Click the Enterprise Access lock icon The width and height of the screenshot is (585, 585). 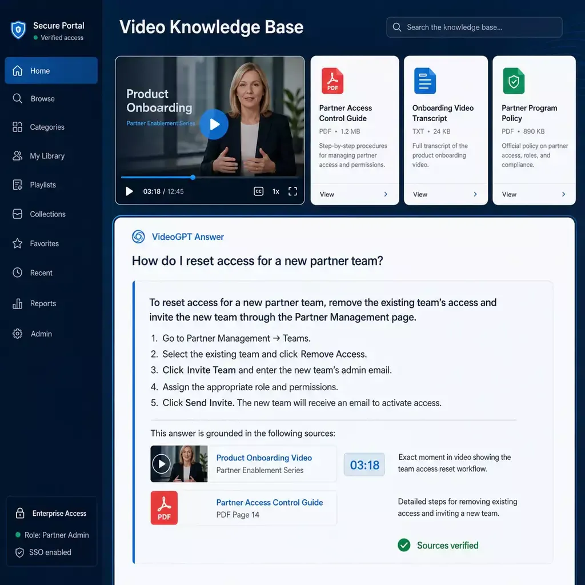[x=20, y=513]
